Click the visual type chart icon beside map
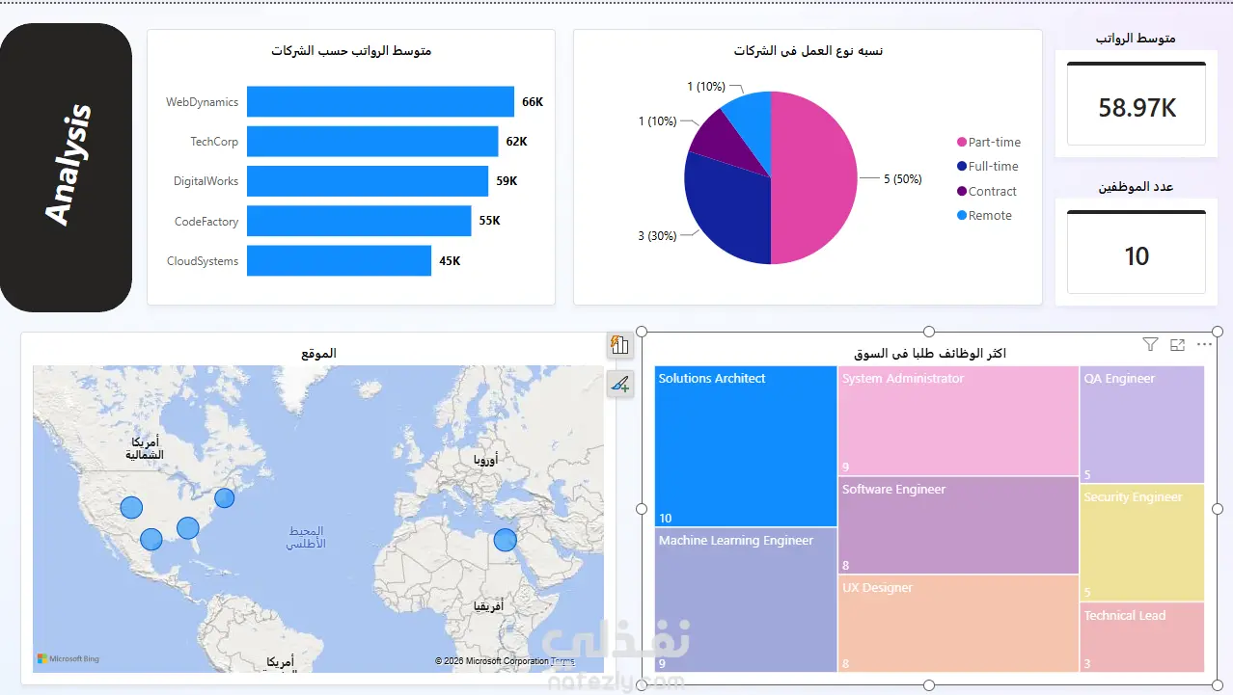This screenshot has width=1233, height=695. 619,345
